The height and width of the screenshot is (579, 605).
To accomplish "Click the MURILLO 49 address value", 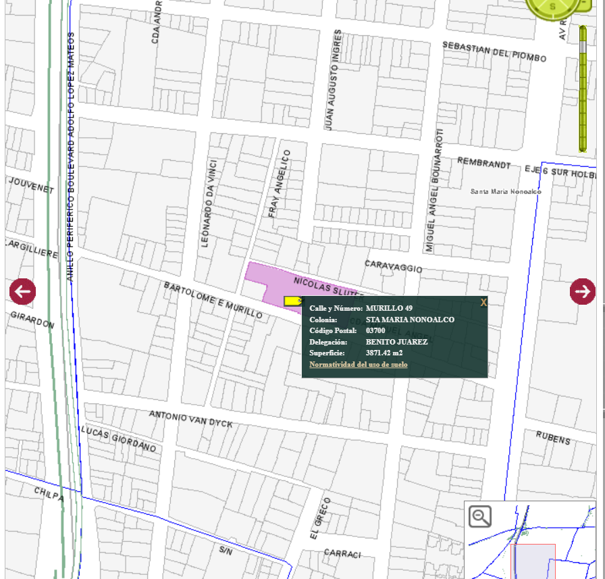I will point(389,308).
